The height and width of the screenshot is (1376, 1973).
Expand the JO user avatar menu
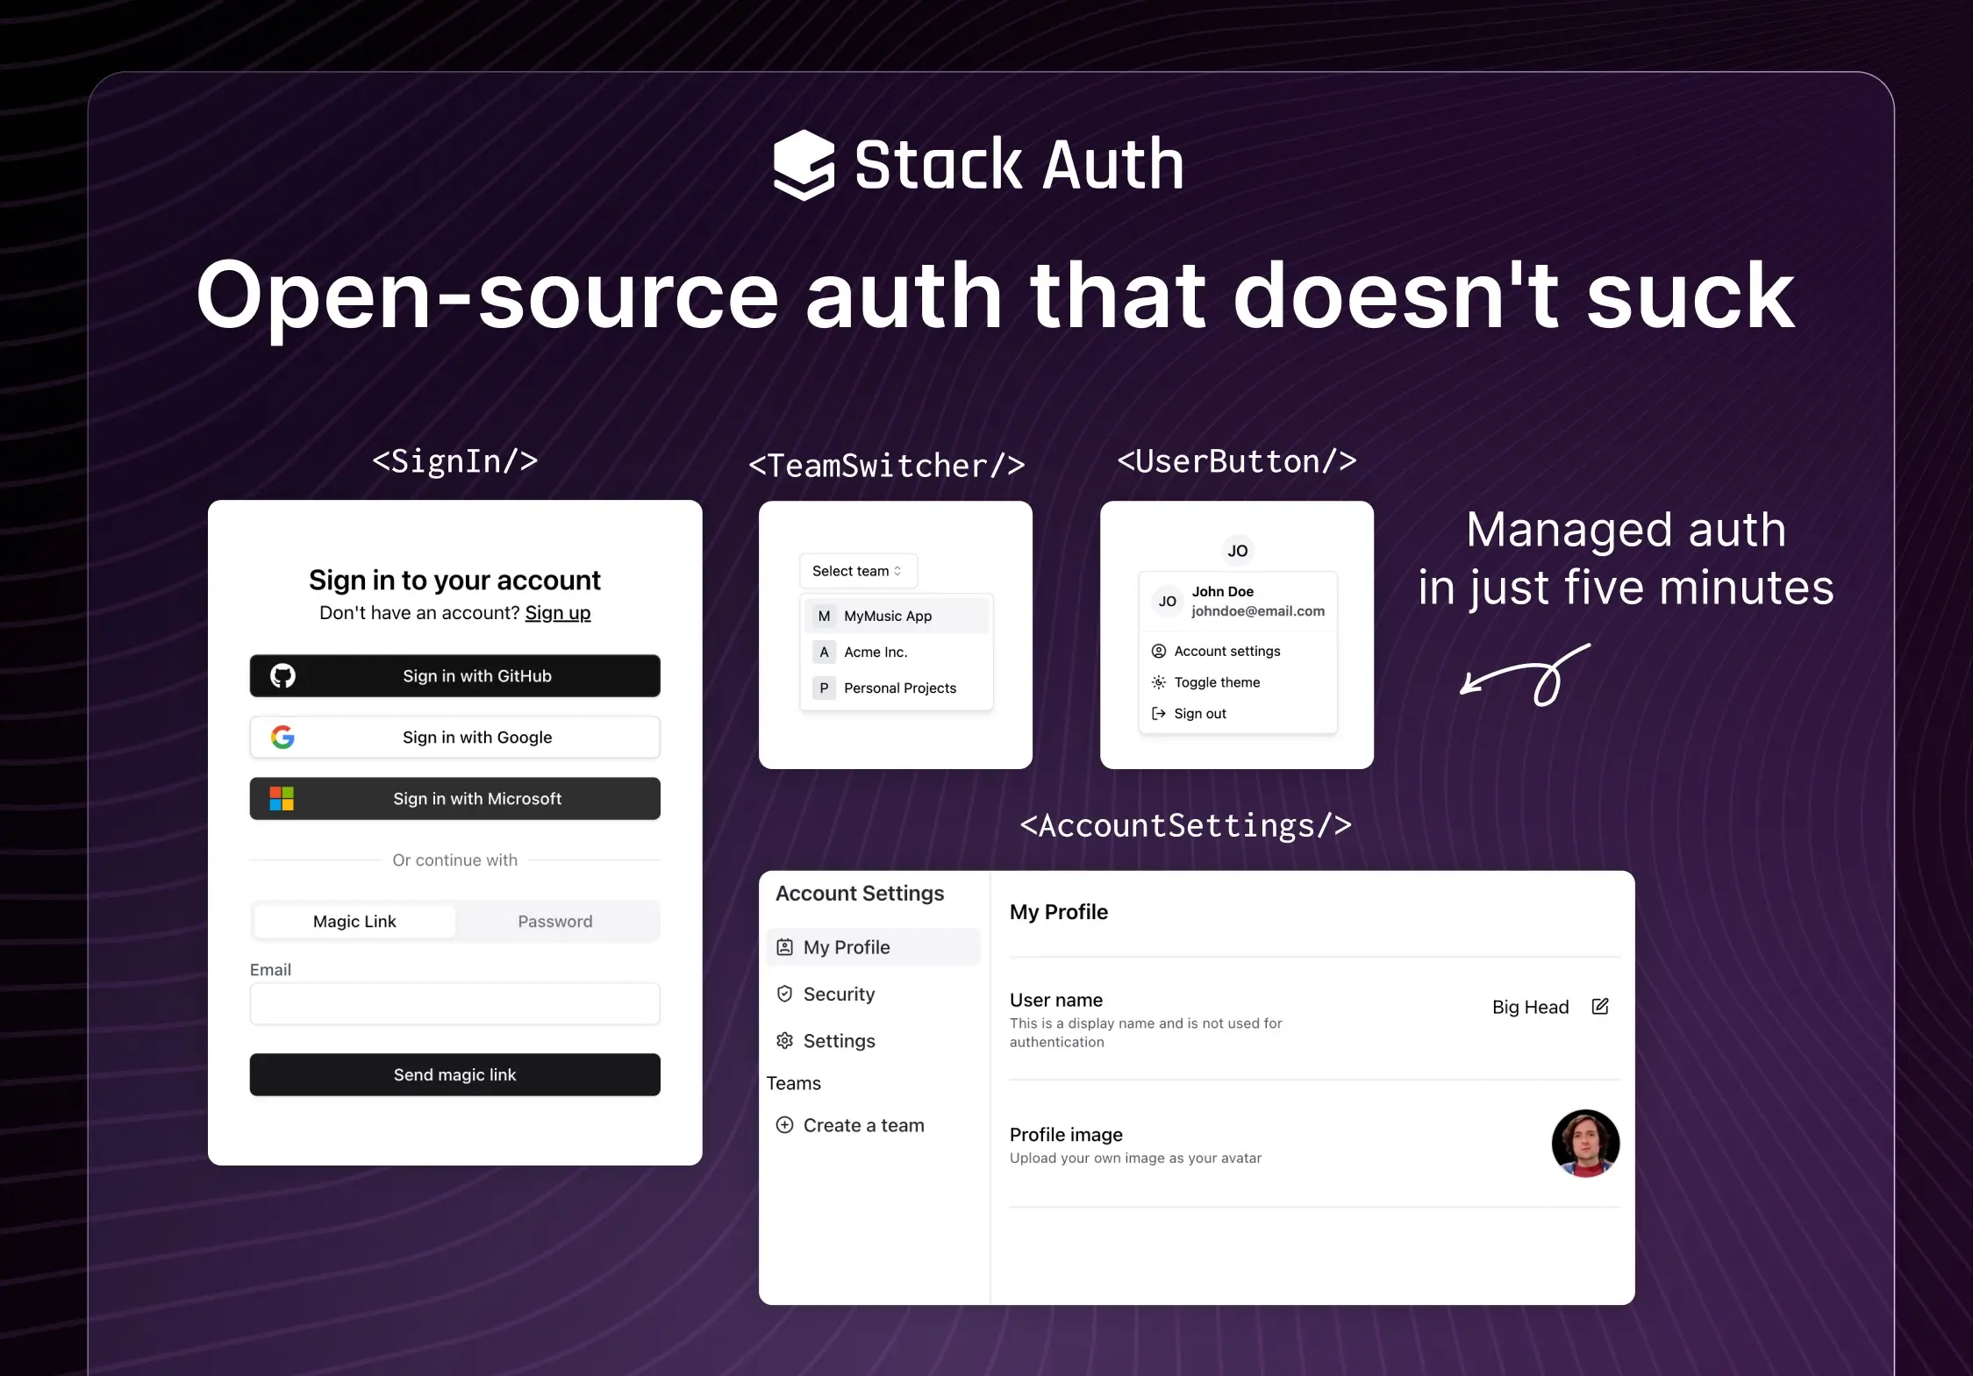point(1237,551)
